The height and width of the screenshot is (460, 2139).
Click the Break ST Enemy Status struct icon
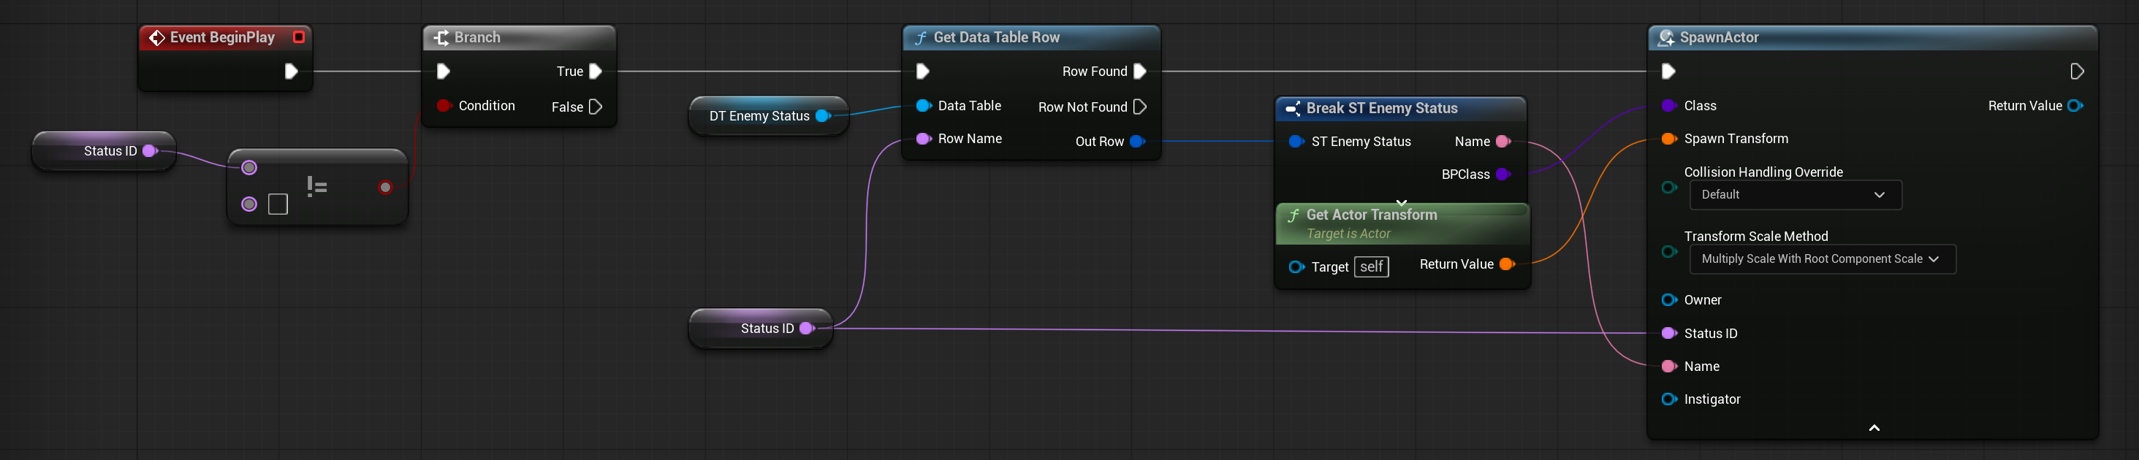(x=1293, y=108)
